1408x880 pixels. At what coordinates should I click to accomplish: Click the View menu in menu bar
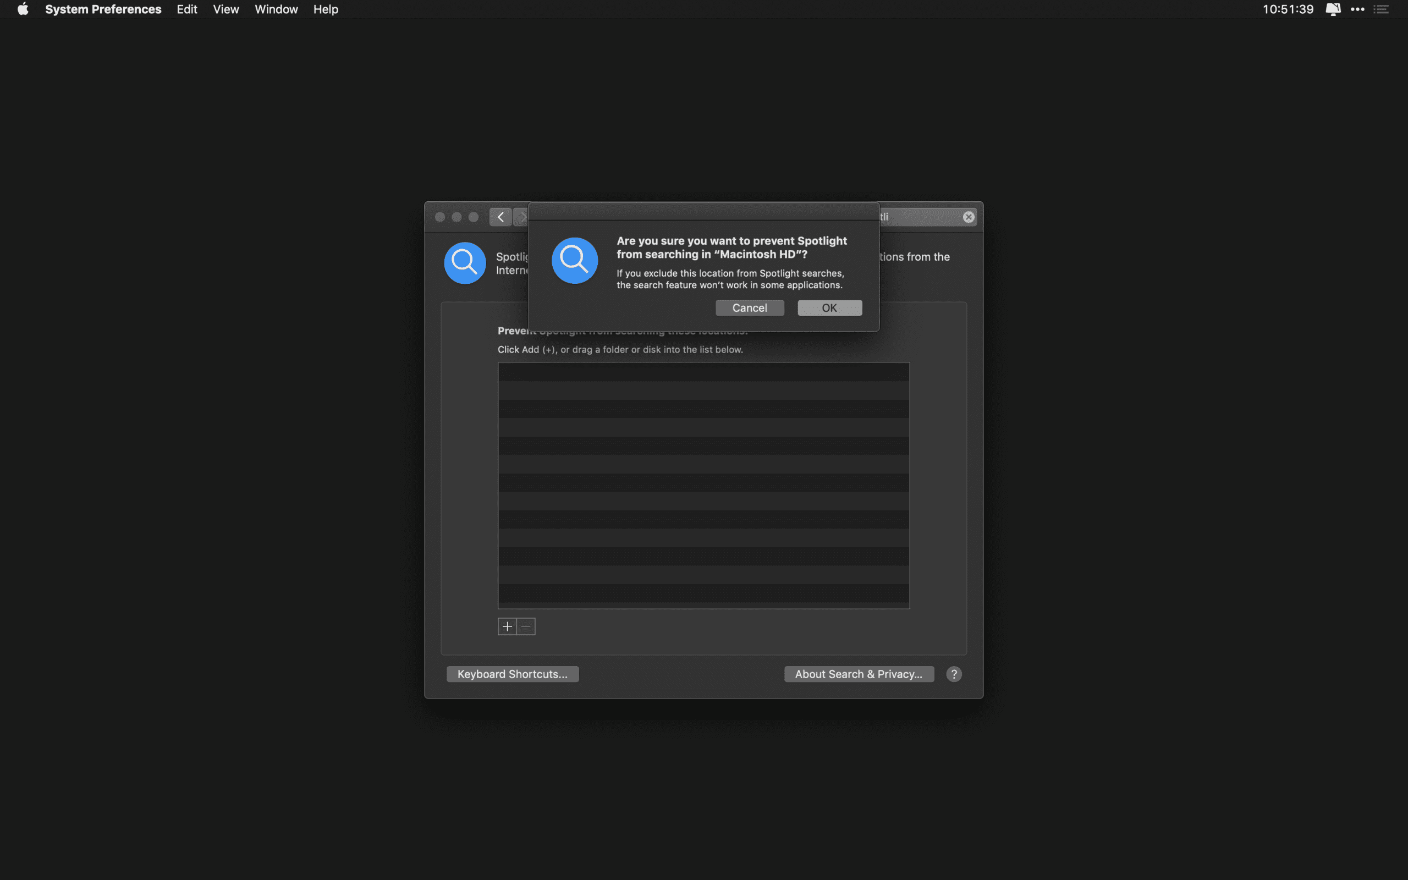point(225,9)
